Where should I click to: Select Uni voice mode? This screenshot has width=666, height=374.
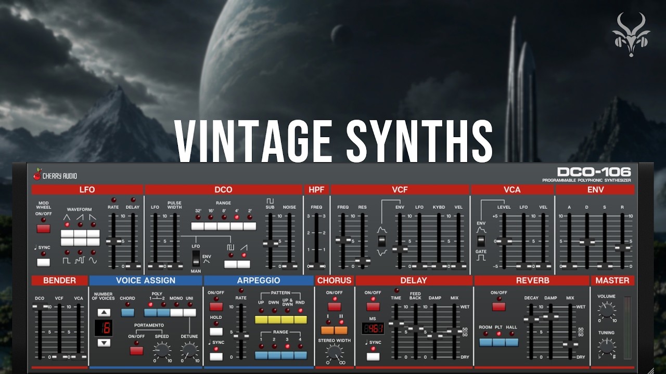click(190, 313)
